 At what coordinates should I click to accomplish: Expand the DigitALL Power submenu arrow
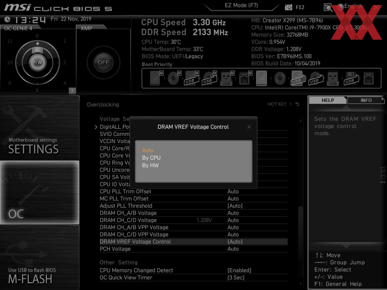96,127
